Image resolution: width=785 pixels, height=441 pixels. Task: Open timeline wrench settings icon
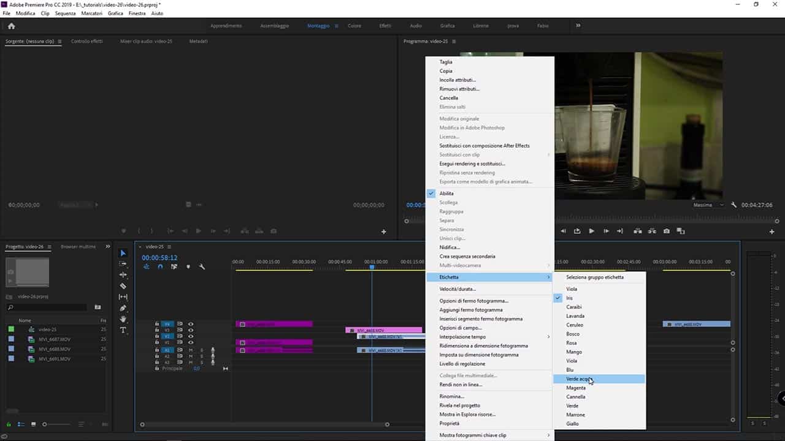[202, 266]
